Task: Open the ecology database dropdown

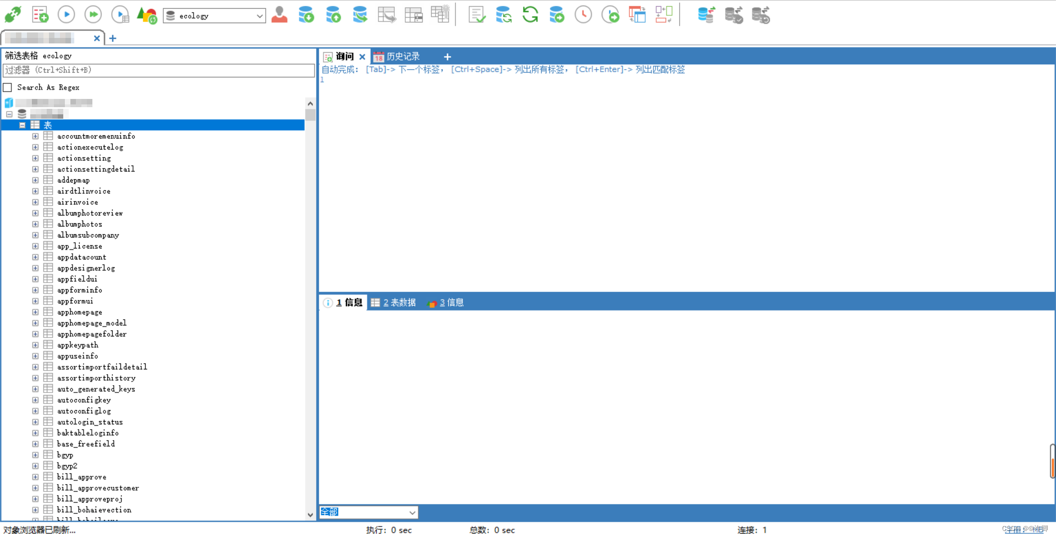Action: [x=215, y=16]
